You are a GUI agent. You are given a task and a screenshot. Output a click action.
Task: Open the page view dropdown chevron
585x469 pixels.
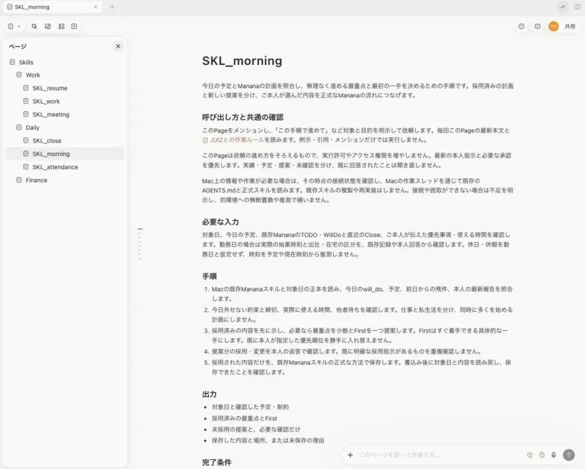tap(19, 26)
